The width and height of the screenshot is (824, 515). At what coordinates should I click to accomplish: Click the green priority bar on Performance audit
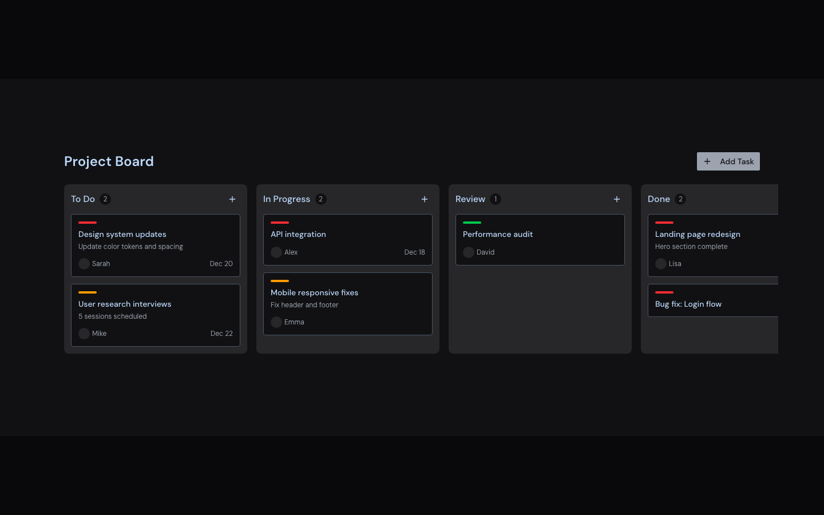472,223
